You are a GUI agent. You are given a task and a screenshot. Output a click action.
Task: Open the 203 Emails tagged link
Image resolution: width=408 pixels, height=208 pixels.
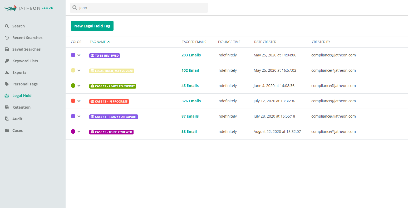coord(191,55)
